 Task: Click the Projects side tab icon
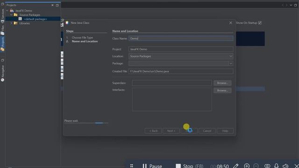2,49
